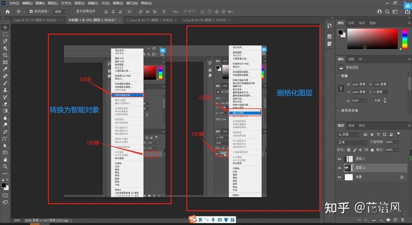
Task: Select the Hand tool in toolbar
Action: coord(5,159)
